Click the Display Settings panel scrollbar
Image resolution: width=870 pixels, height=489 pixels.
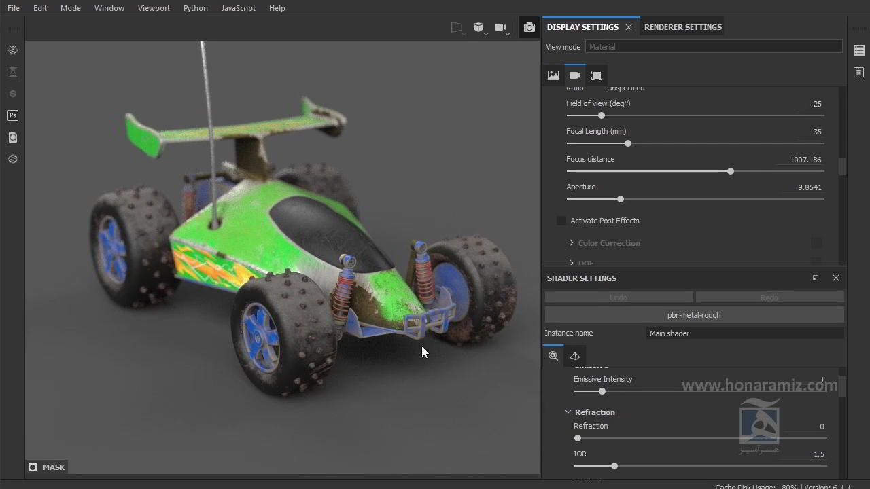pyautogui.click(x=843, y=166)
